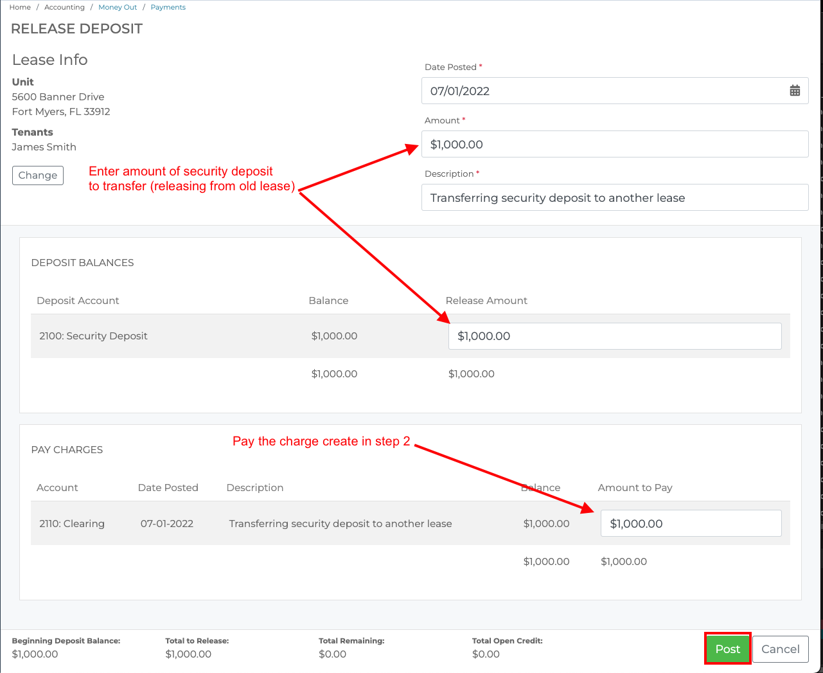Open the Accounting breadcrumb
The width and height of the screenshot is (823, 673).
(64, 7)
